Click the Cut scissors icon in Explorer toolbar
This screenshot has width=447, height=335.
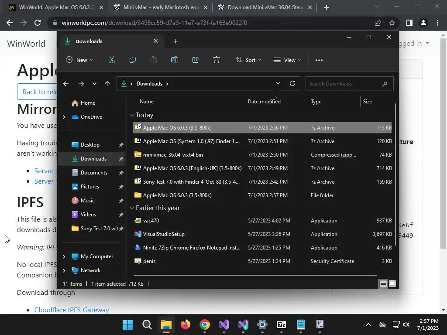coord(111,60)
